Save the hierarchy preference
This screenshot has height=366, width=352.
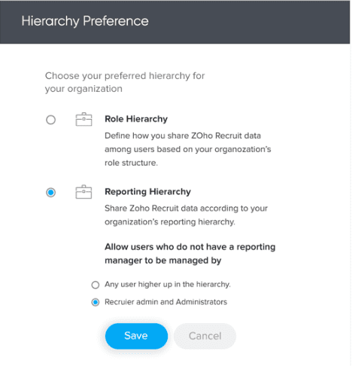[136, 336]
